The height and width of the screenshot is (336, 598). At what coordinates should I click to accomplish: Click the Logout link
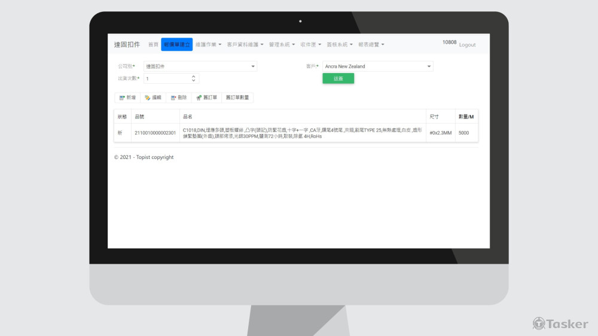click(x=467, y=45)
